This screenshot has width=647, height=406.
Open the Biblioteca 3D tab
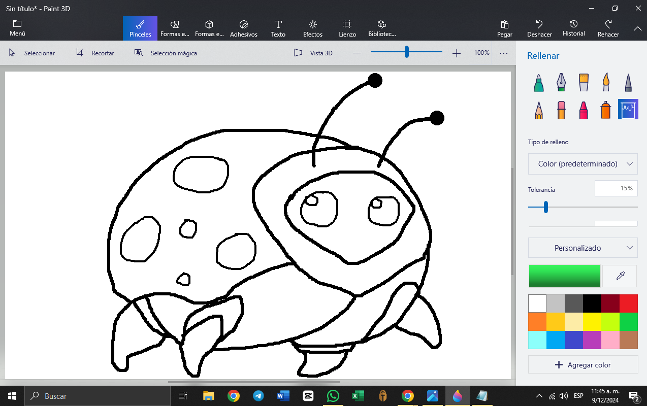point(382,28)
